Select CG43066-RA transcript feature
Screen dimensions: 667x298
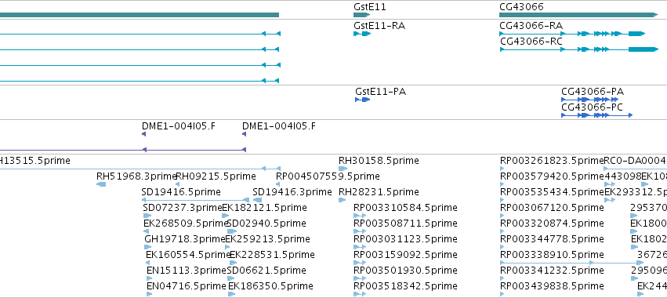pos(572,34)
